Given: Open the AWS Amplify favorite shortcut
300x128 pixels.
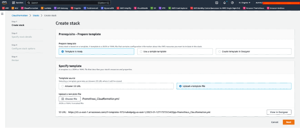Looking at the screenshot, I should pos(124,8).
